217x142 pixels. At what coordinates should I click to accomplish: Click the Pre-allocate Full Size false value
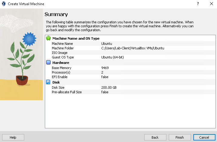[105, 92]
